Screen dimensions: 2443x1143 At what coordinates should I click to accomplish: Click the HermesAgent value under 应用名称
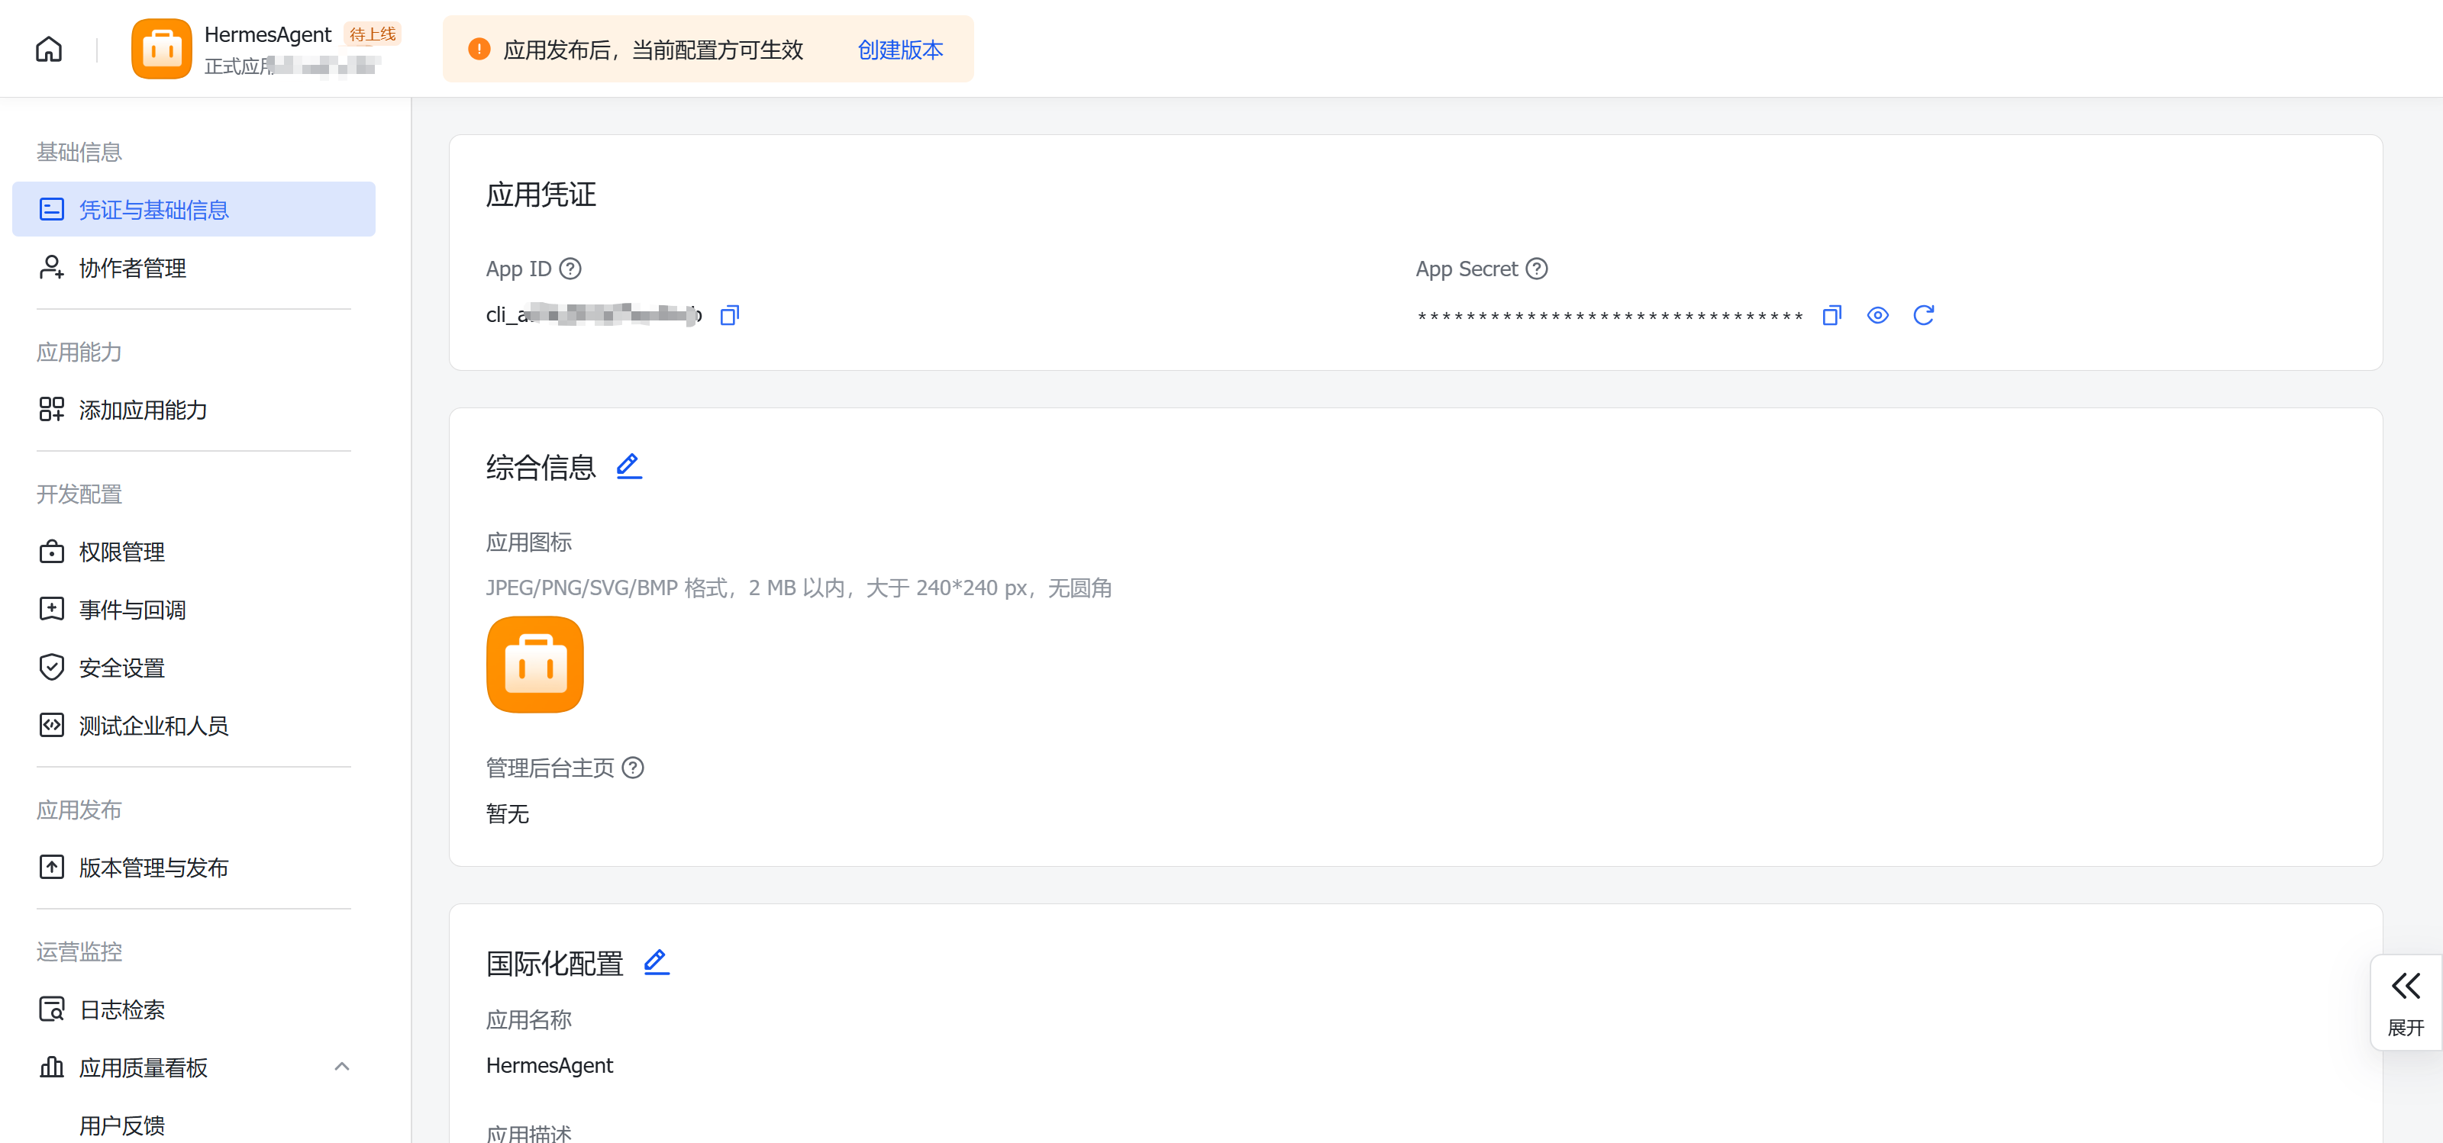tap(549, 1065)
